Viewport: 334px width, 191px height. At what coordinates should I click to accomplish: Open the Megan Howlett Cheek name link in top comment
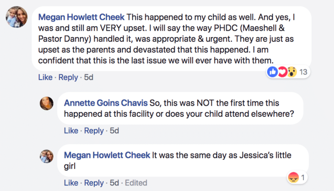81,17
